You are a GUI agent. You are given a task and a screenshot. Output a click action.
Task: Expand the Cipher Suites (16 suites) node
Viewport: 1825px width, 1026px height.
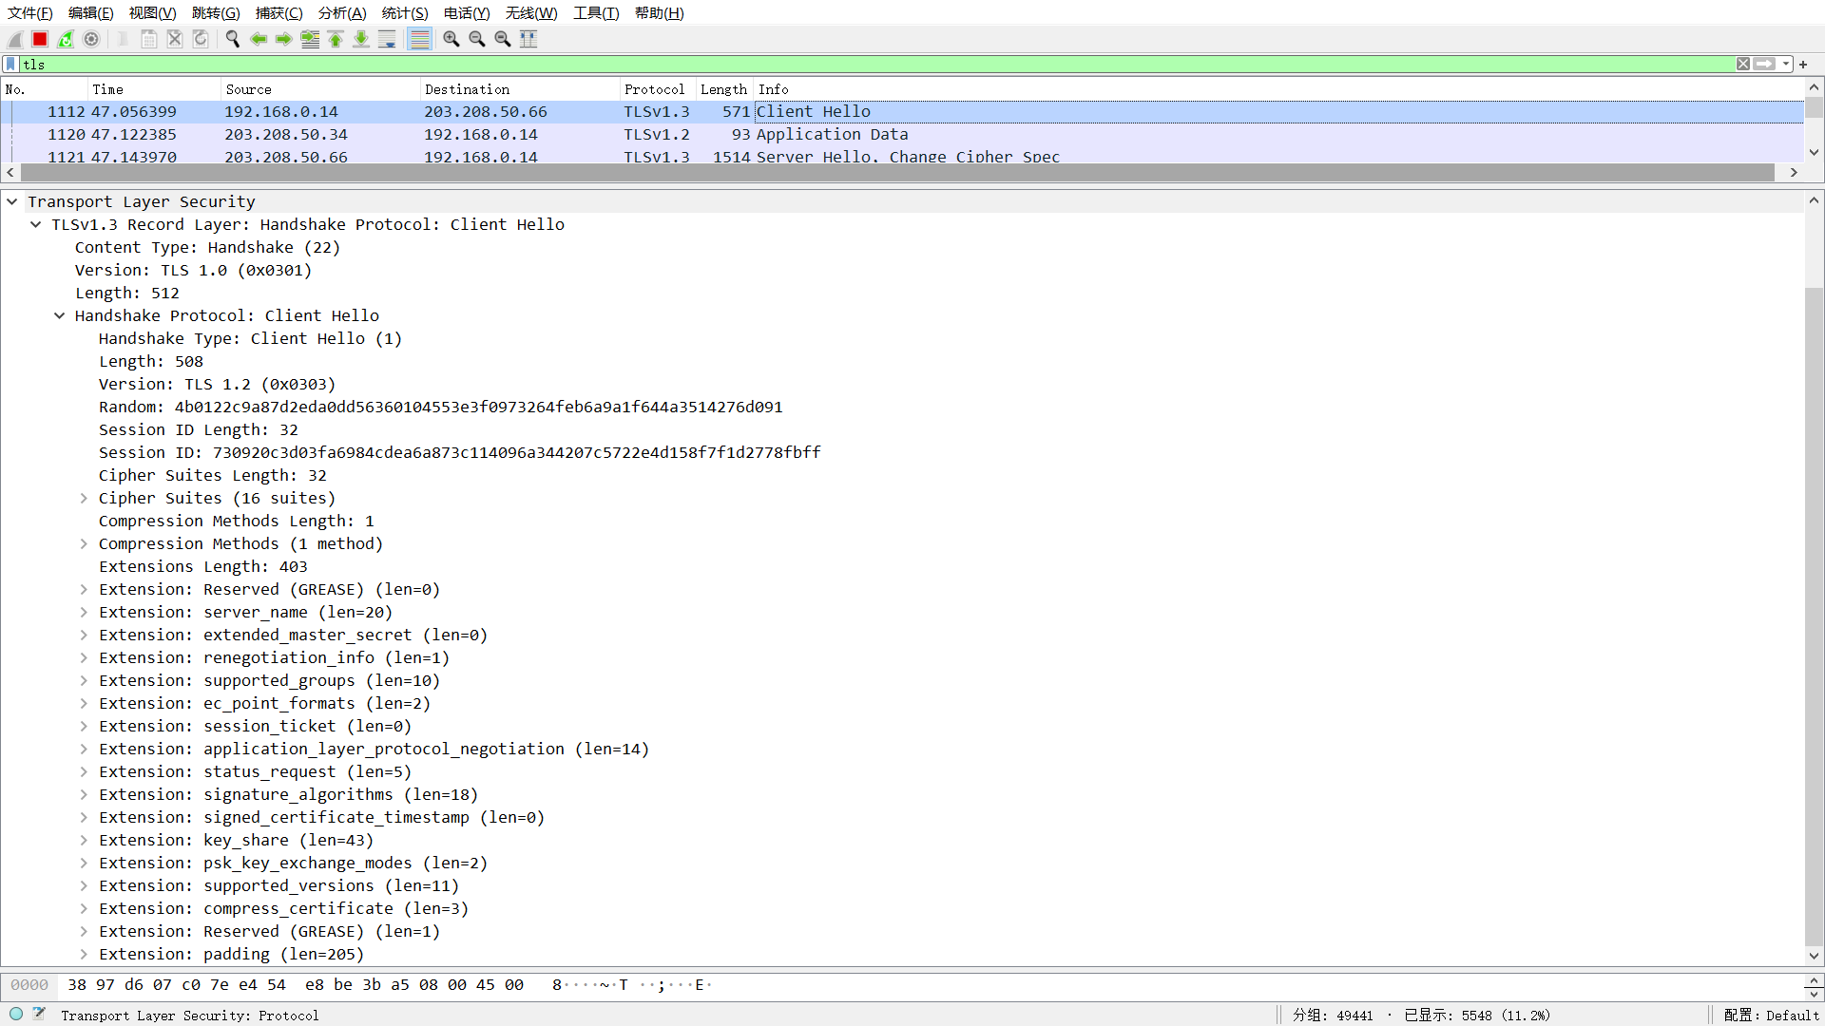84,499
